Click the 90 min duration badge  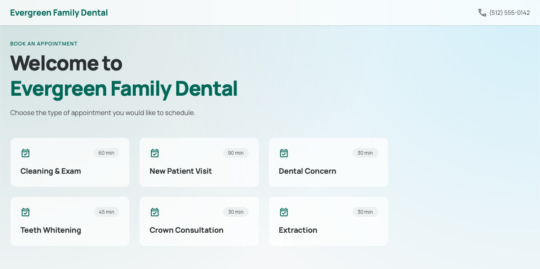point(236,153)
